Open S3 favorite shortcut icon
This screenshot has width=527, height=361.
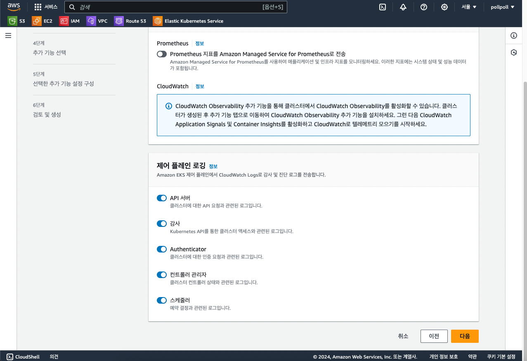(x=12, y=21)
